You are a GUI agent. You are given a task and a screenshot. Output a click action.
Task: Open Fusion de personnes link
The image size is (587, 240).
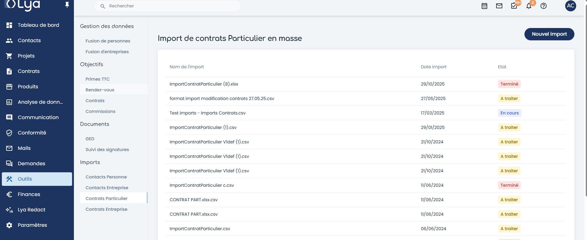pyautogui.click(x=108, y=41)
